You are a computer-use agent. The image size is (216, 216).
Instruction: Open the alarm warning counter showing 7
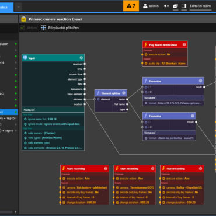coord(131,6)
